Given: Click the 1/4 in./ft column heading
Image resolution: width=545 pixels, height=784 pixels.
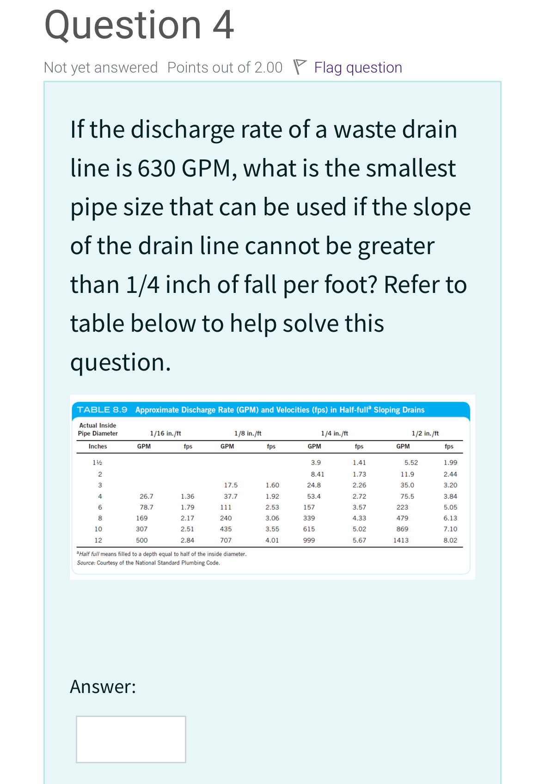Looking at the screenshot, I should [x=334, y=433].
